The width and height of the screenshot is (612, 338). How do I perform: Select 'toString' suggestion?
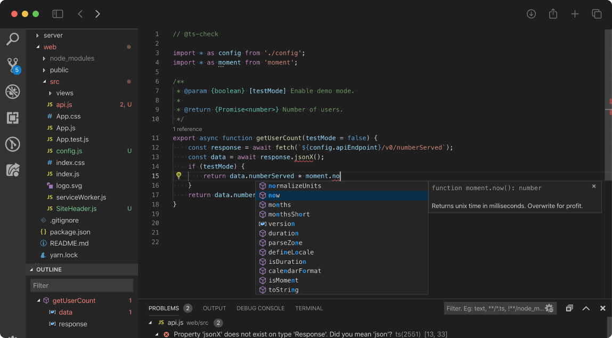tap(341, 289)
